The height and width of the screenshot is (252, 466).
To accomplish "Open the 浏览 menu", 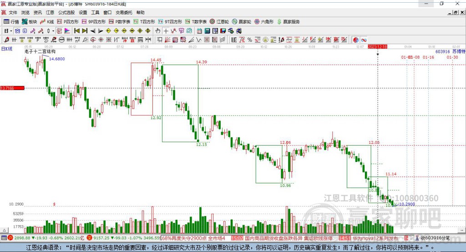I will tap(25, 12).
